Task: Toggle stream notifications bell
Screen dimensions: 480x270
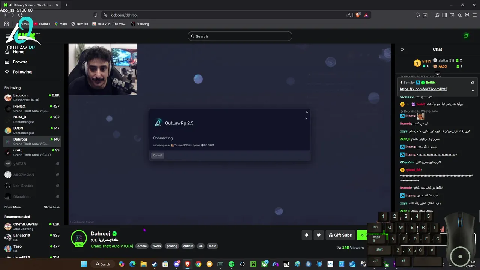Action: pyautogui.click(x=307, y=235)
